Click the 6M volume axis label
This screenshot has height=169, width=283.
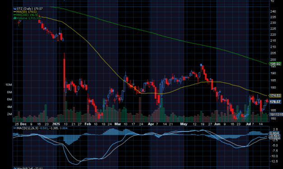coord(9,99)
